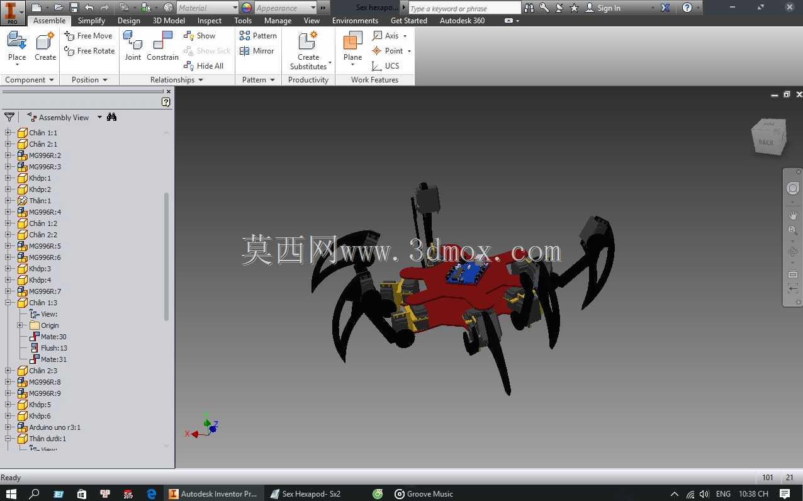This screenshot has width=803, height=501.
Task: Click the binoculars Find icon in browser
Action: [111, 117]
